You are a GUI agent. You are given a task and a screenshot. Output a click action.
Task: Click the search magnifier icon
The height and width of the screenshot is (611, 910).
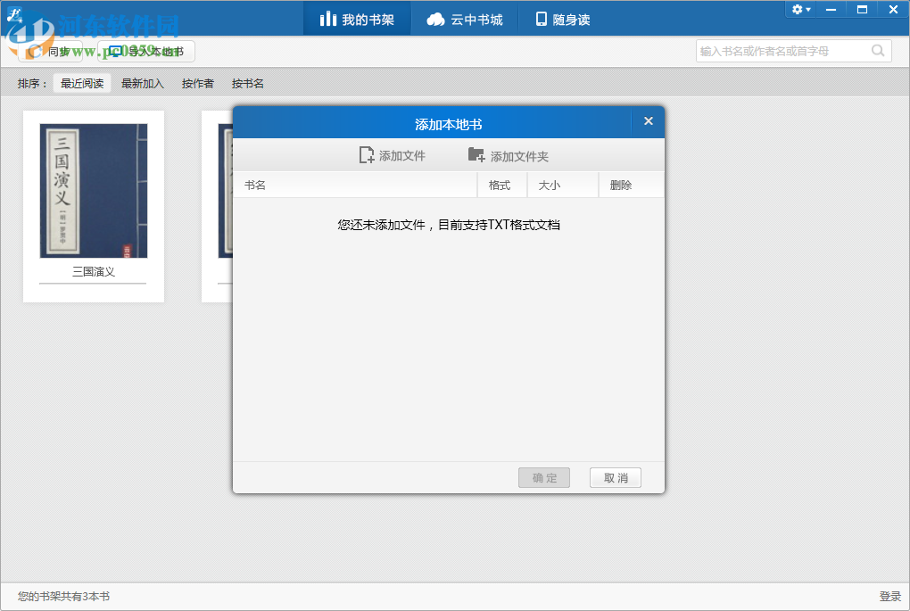click(878, 51)
